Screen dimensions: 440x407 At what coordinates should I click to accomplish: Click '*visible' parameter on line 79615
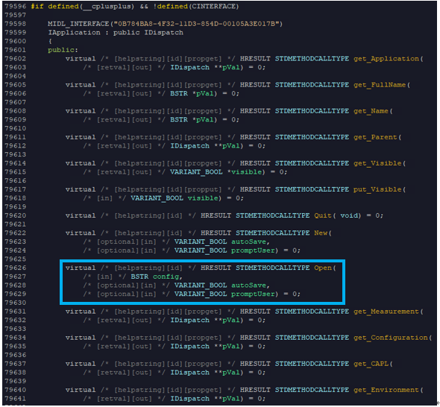tap(244, 172)
